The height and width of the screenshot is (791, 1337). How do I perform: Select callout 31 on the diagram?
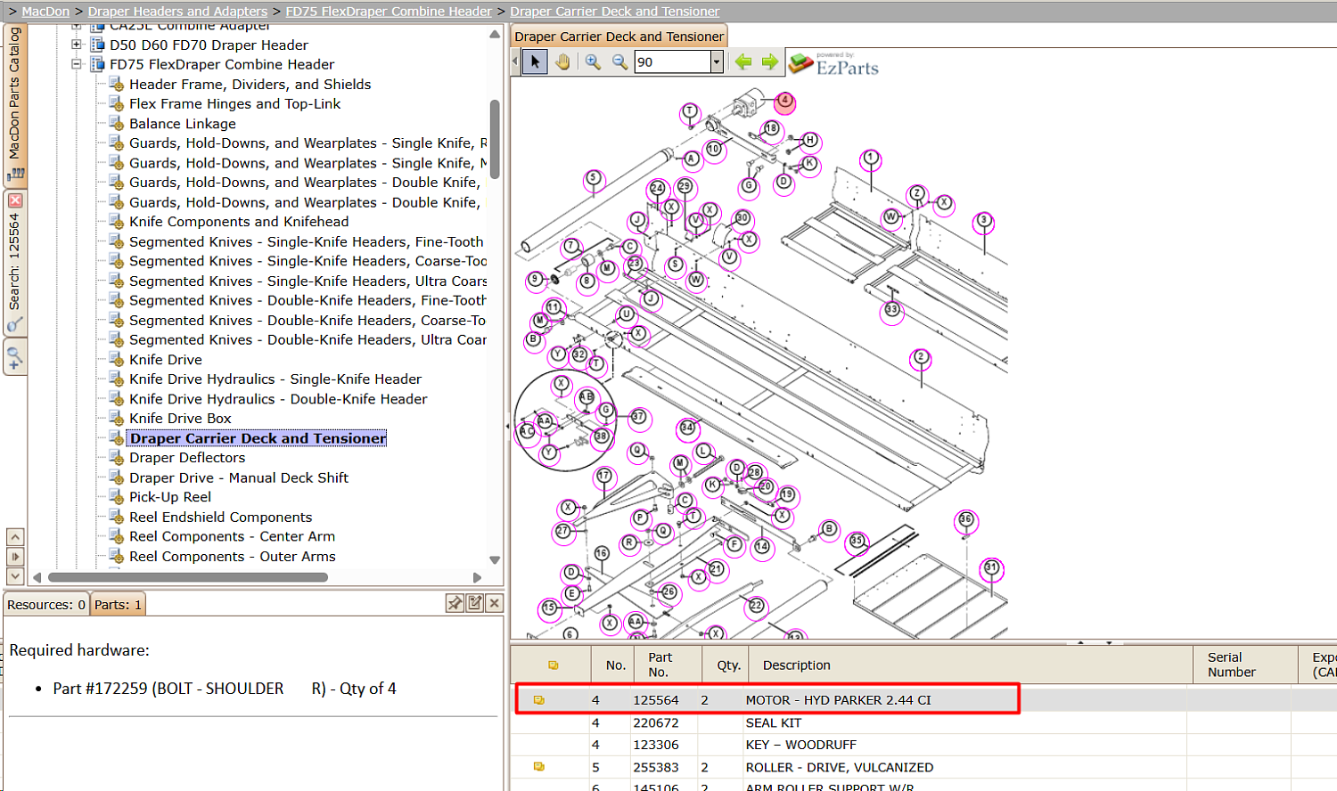click(x=992, y=568)
